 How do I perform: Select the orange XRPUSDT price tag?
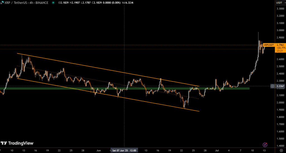coord(269,45)
